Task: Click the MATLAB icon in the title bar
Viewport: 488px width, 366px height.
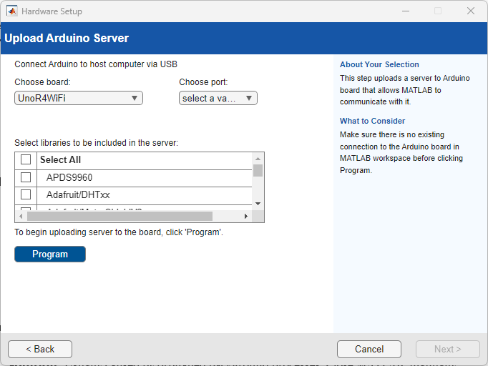Action: (12, 11)
